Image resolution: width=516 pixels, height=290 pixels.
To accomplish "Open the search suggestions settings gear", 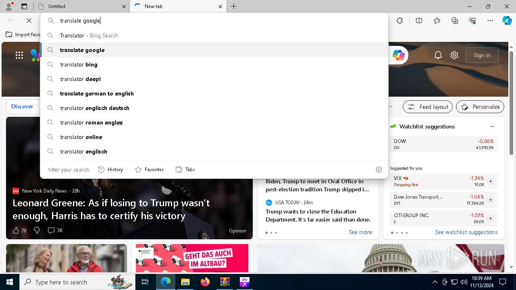I will tap(379, 170).
